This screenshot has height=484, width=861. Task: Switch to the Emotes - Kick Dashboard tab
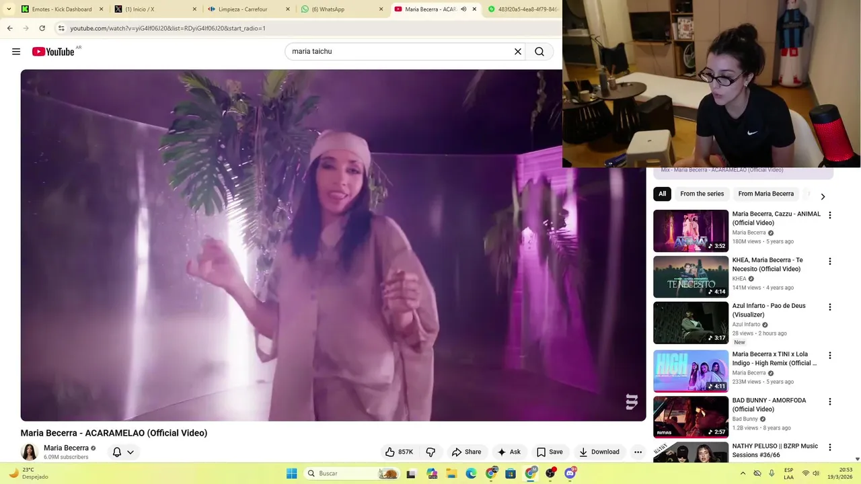[62, 9]
